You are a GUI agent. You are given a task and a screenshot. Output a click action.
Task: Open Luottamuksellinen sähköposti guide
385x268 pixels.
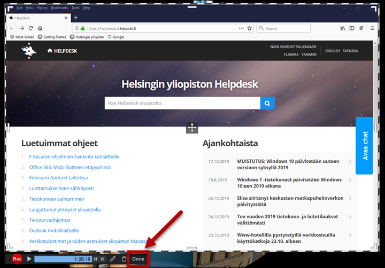click(x=61, y=188)
